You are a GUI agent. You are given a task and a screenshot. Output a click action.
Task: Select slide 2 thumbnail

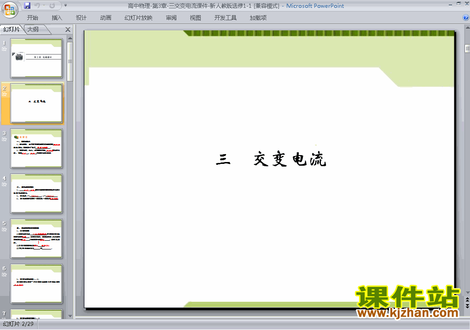(x=36, y=104)
